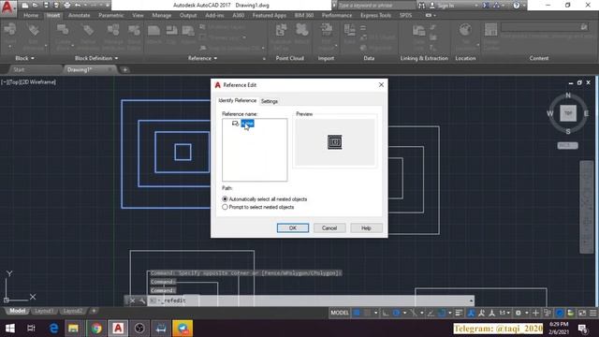This screenshot has height=337, width=599.
Task: Click the Undo arrow in Quick Access toolbar
Action: [78, 6]
